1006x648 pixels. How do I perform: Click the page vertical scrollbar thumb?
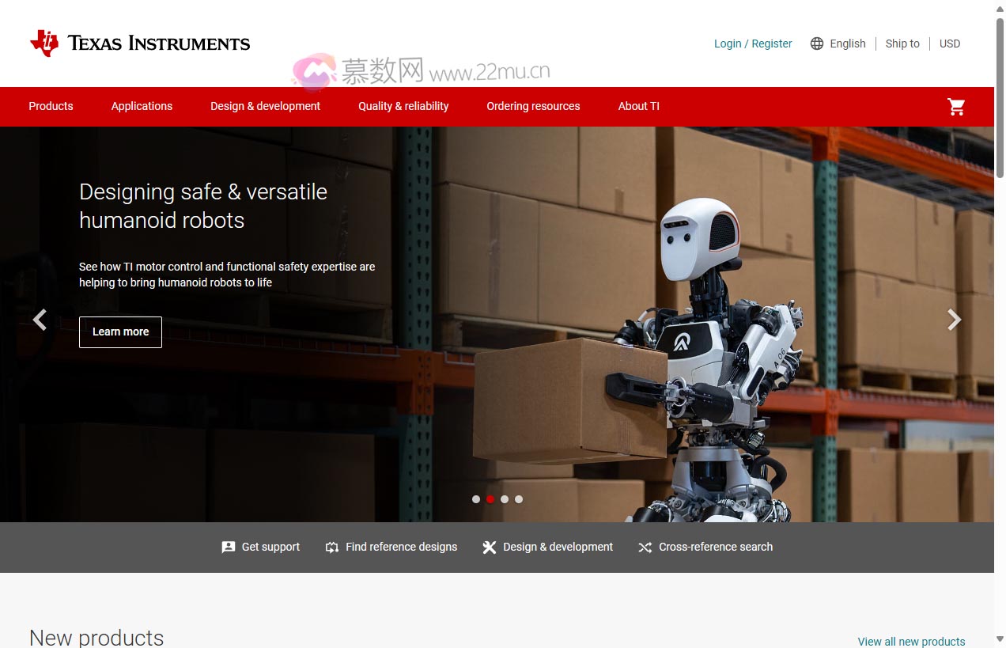coord(1000,95)
